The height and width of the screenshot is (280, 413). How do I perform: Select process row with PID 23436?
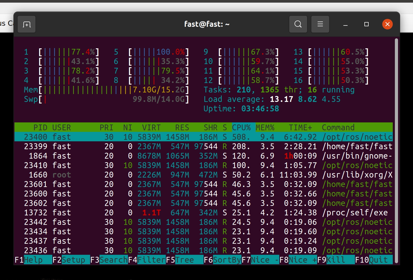tap(204, 250)
